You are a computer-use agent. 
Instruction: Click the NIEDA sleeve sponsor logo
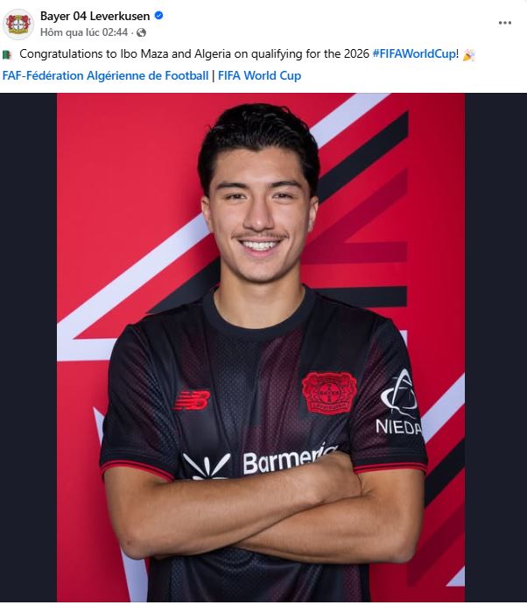coord(399,403)
